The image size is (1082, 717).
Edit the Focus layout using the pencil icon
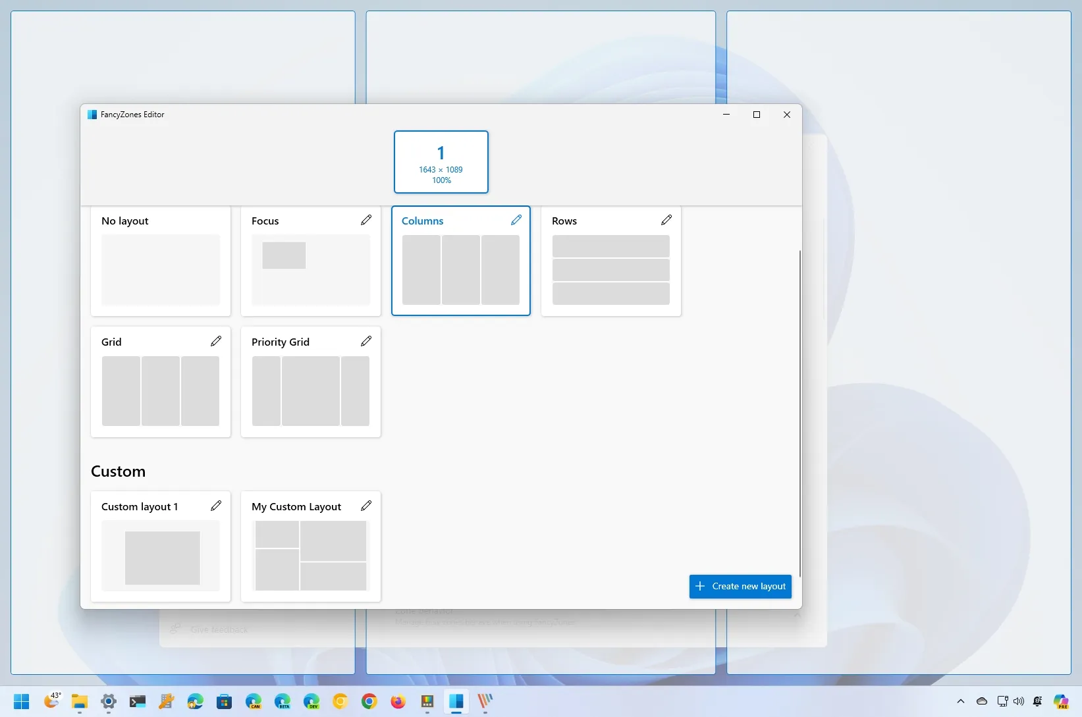point(366,220)
